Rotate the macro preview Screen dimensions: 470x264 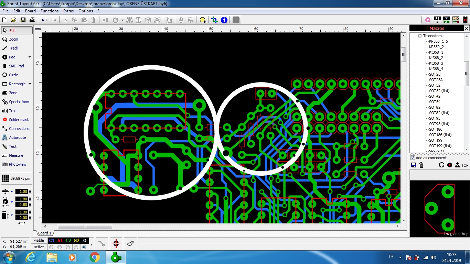(442, 165)
